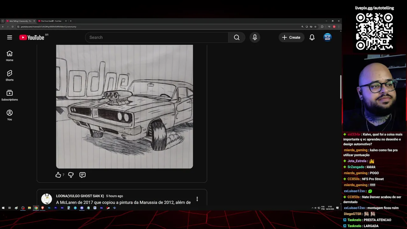Go to YouTube home via logo
This screenshot has width=407, height=229.
[31, 38]
